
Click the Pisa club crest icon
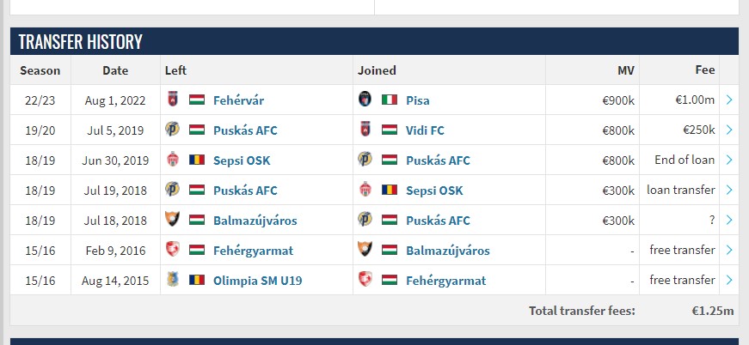[x=365, y=99]
